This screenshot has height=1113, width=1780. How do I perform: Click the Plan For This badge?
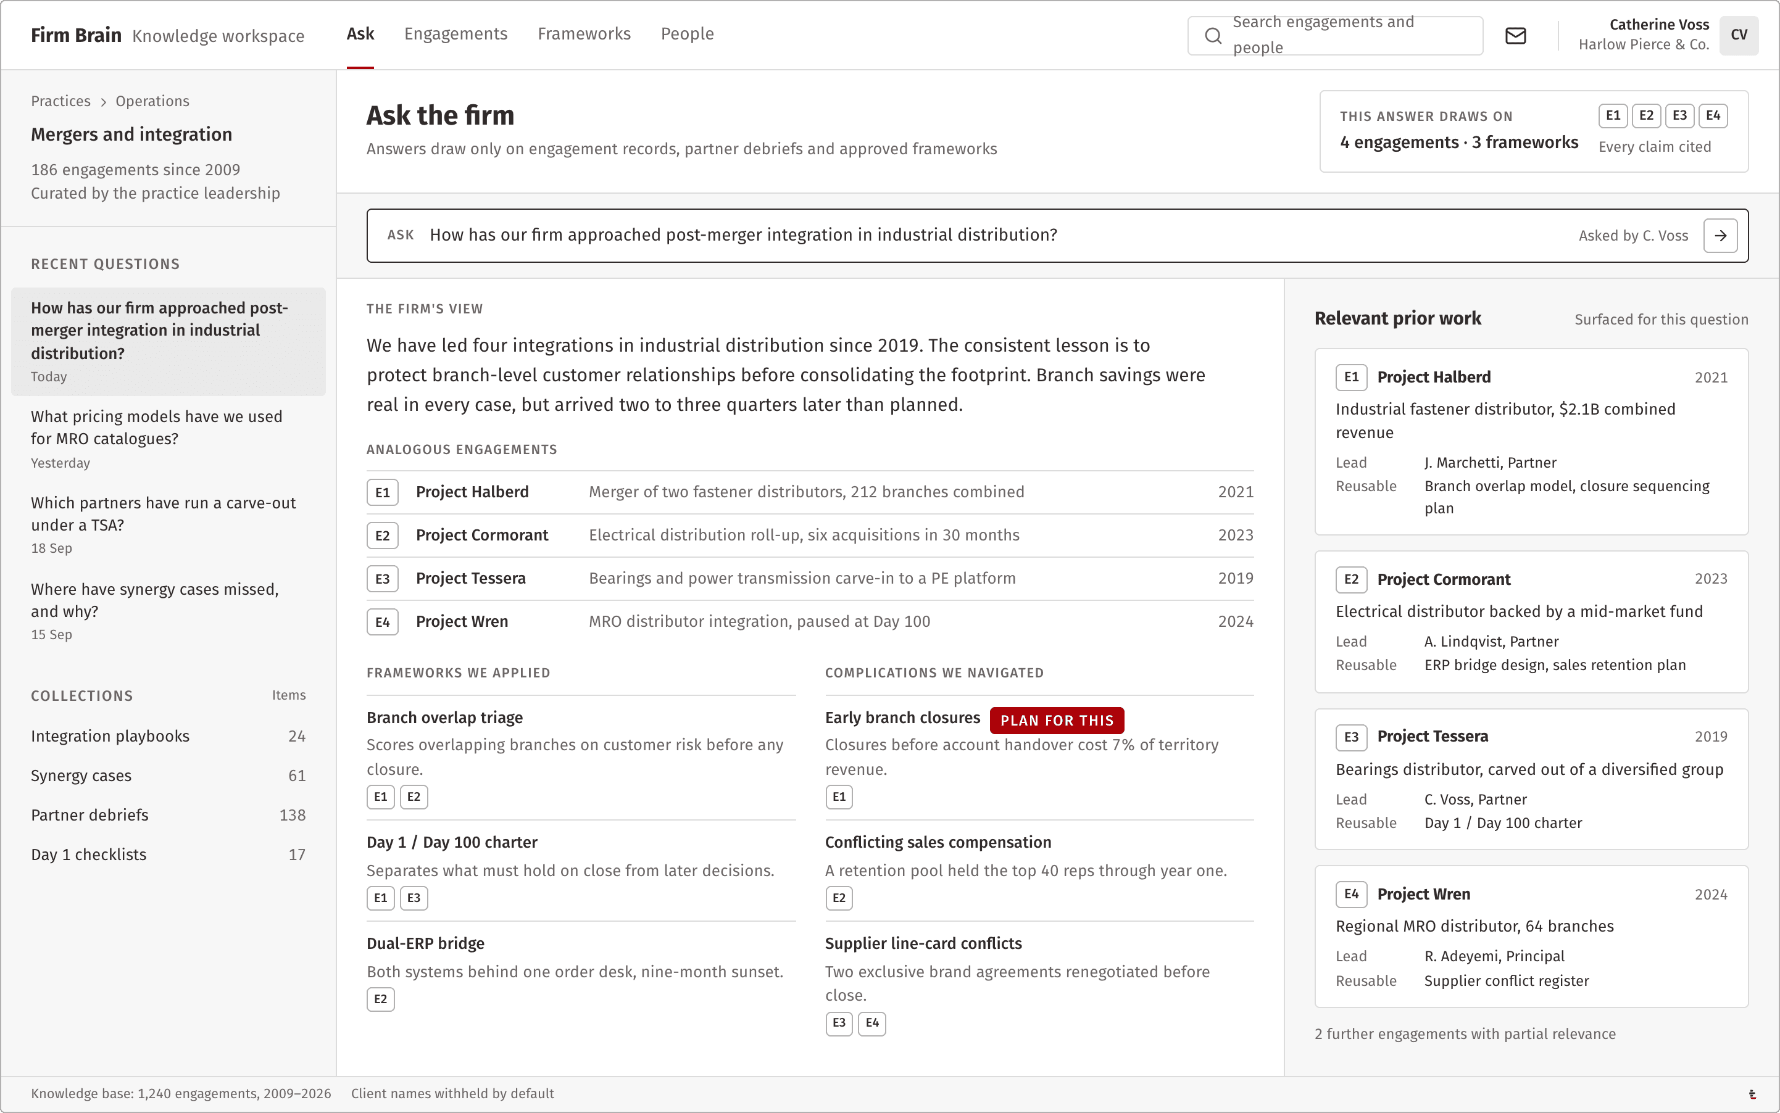[x=1057, y=721]
